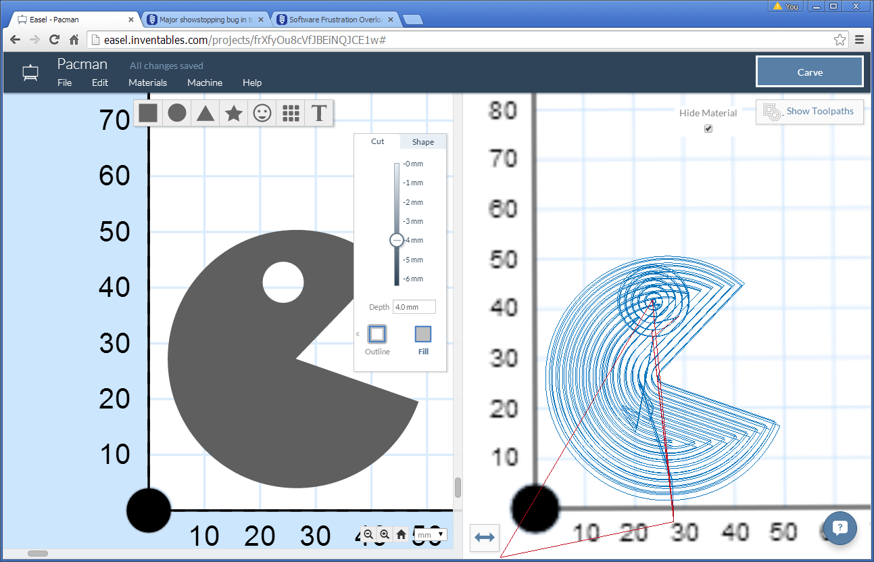The image size is (874, 562).
Task: Click the Pacman project title
Action: pos(82,64)
